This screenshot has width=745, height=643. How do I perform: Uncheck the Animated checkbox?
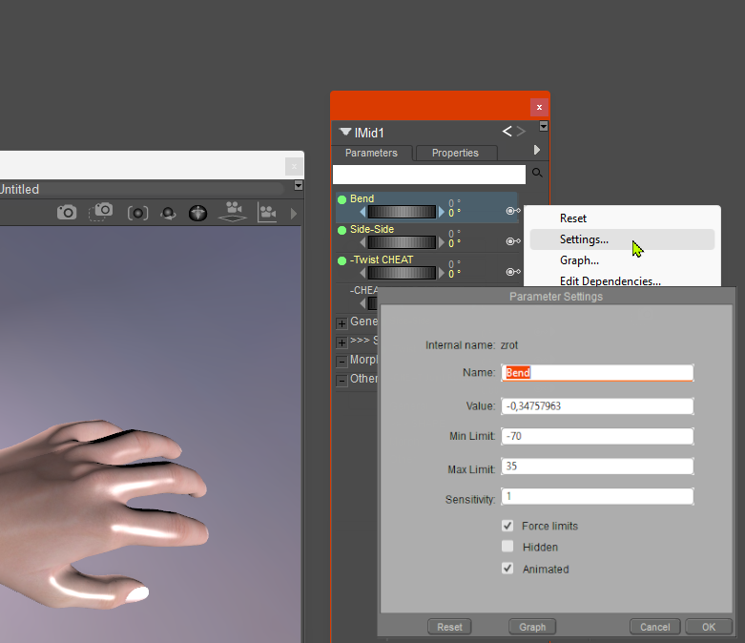coord(507,569)
